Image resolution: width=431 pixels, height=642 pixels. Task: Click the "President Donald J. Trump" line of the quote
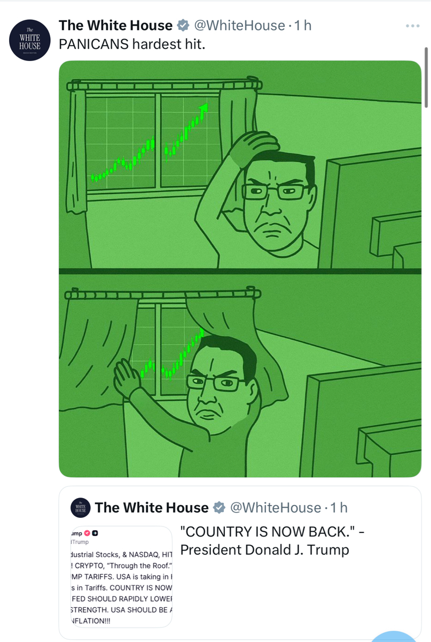tap(265, 549)
